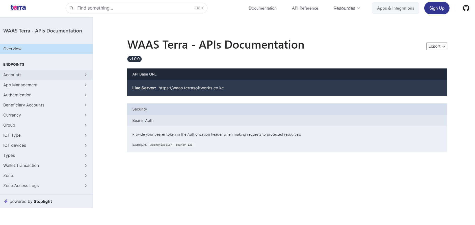This screenshot has height=225, width=475.
Task: Focus the Find something search field
Action: point(134,8)
